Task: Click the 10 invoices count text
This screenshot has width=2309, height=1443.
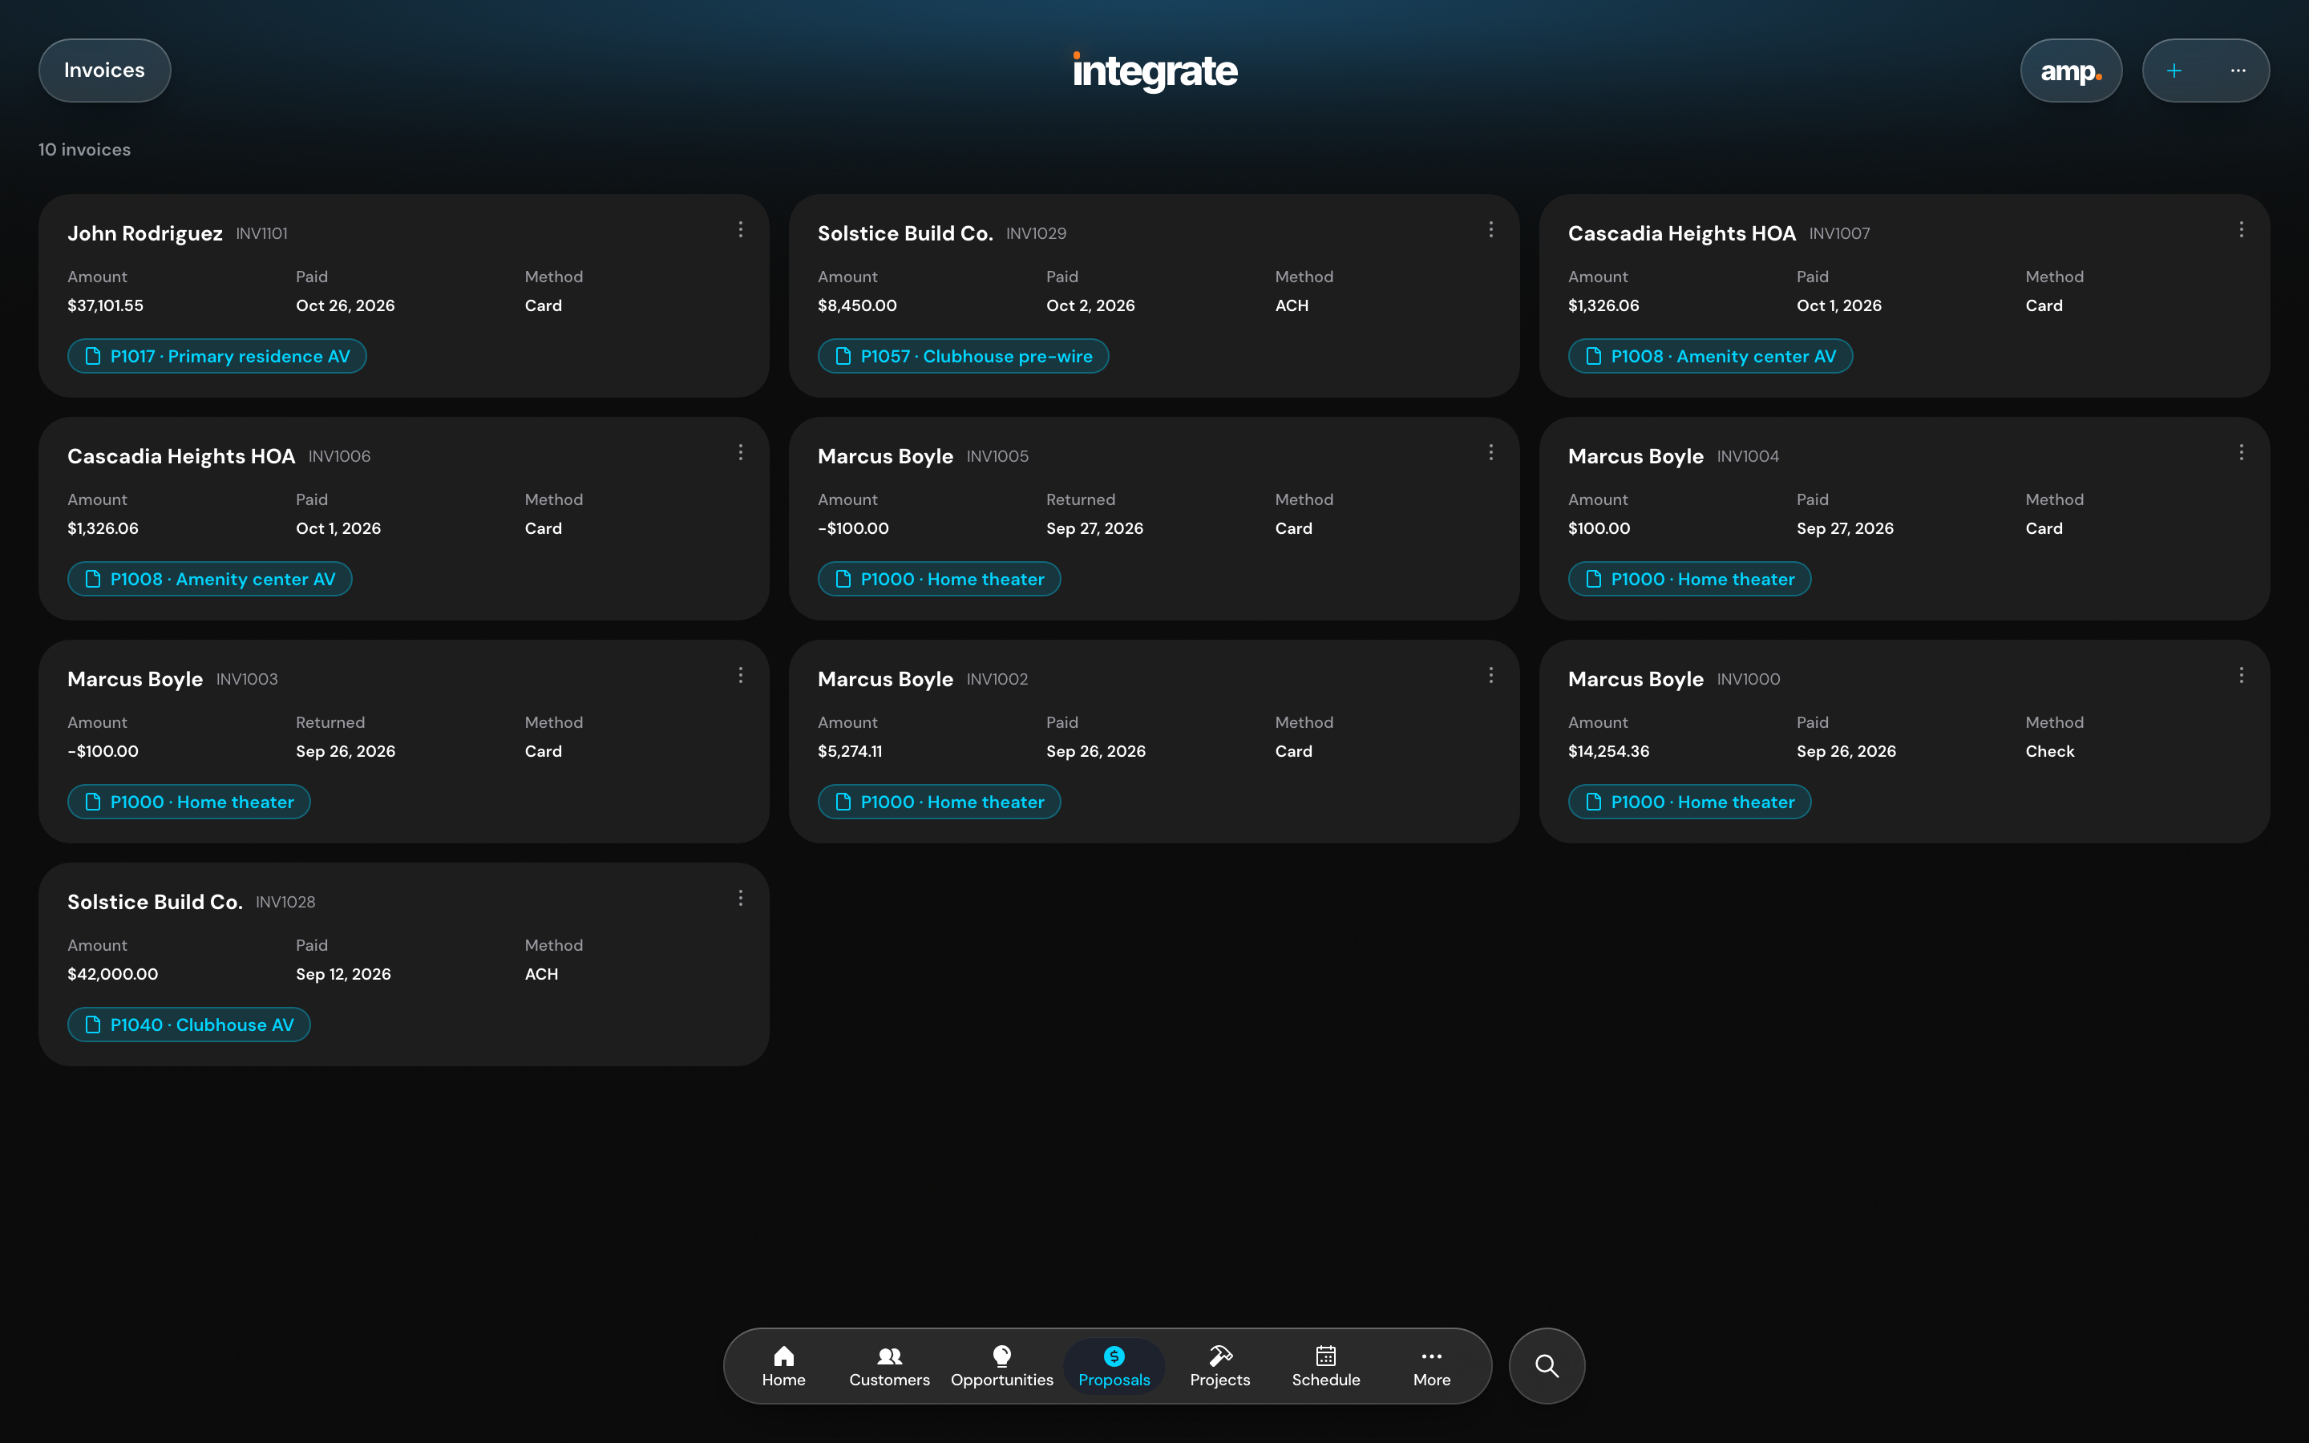Action: 85,150
